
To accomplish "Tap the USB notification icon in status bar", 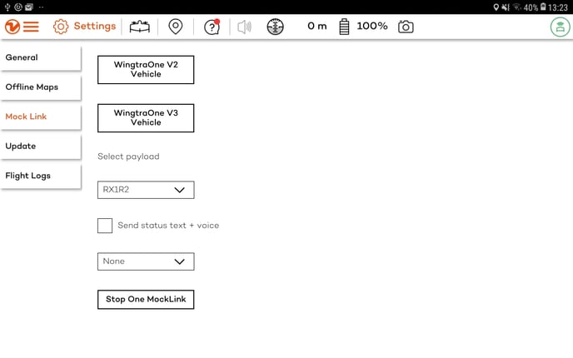I will [7, 7].
